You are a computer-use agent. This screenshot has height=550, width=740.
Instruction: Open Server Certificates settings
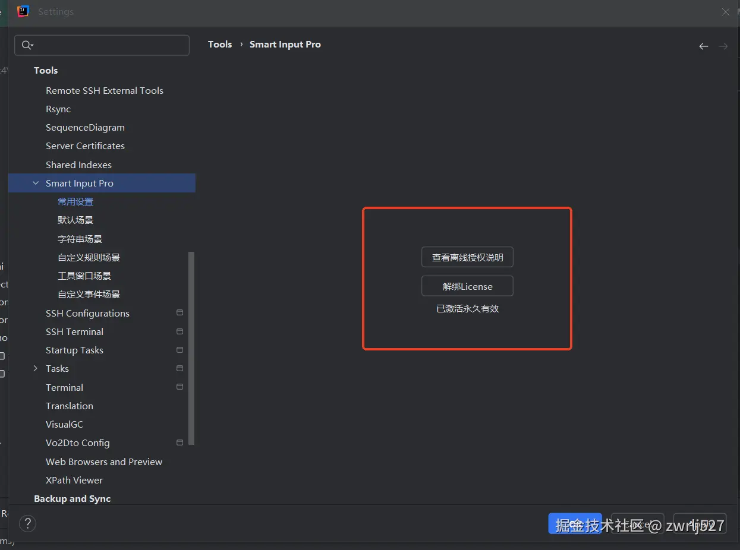85,146
